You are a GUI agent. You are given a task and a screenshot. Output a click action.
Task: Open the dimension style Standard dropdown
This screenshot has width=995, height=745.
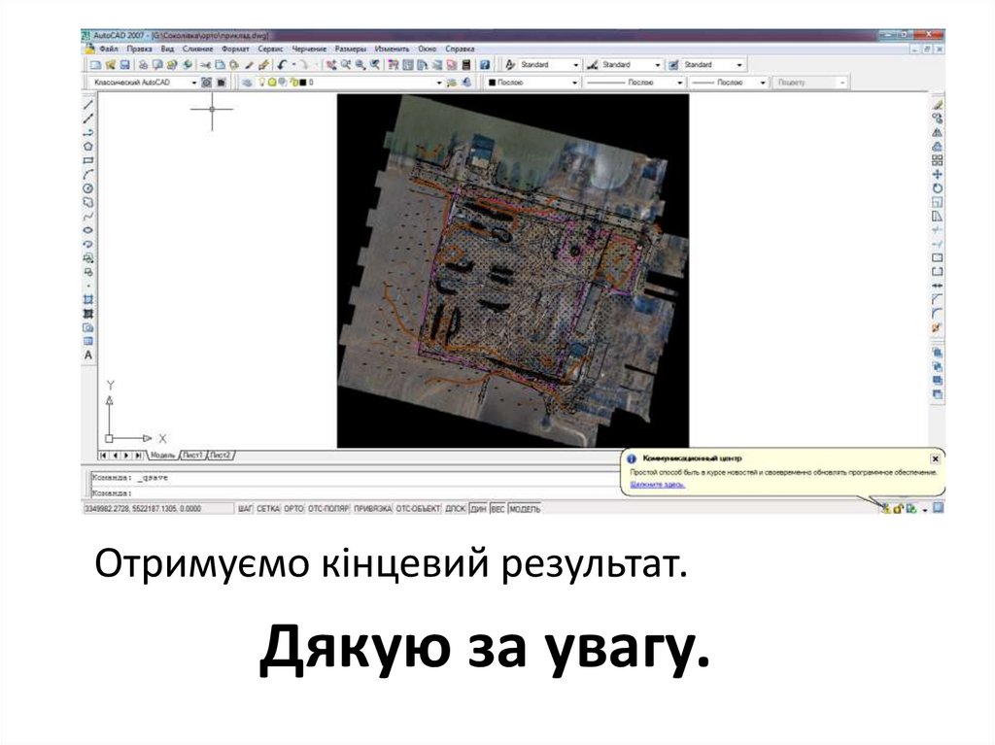(658, 65)
